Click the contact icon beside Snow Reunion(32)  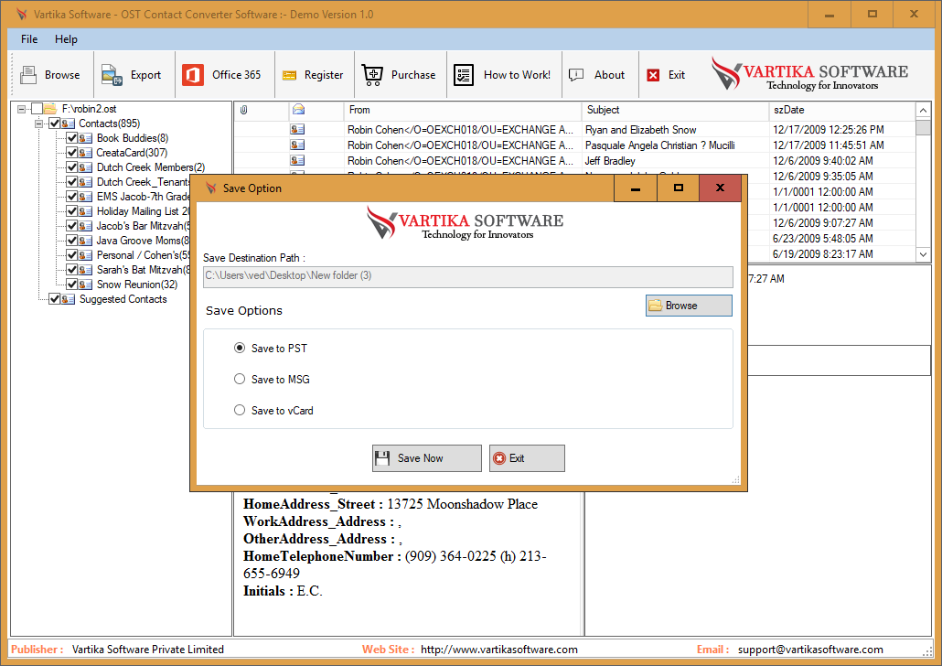(x=85, y=285)
